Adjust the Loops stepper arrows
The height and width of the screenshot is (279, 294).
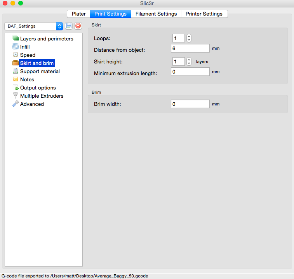click(x=189, y=38)
